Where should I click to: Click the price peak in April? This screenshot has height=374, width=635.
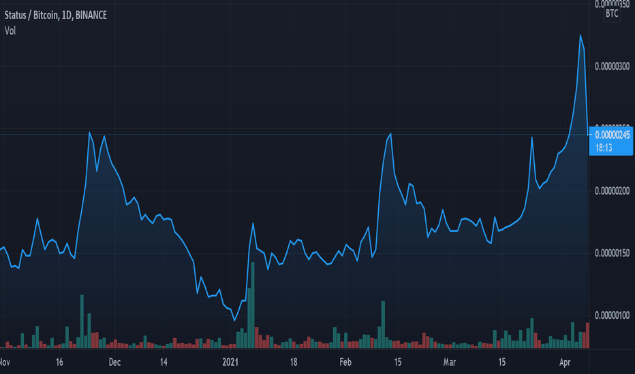click(x=580, y=35)
